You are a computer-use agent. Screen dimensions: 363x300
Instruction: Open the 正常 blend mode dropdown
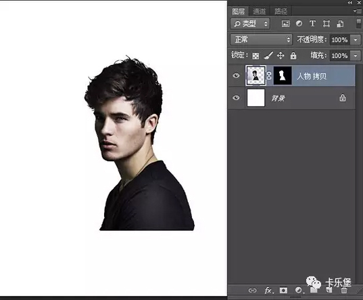[261, 40]
